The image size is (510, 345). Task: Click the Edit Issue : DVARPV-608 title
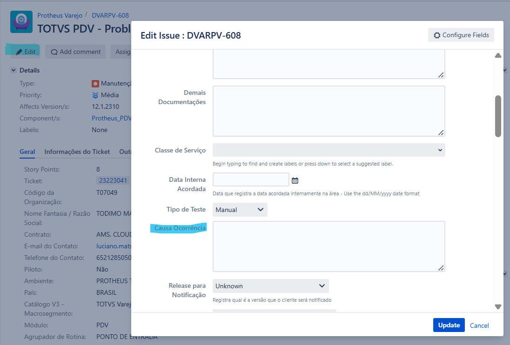pos(191,35)
